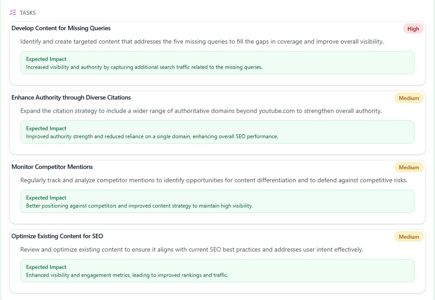Select the description about five missing queries
The image size is (435, 300).
(x=202, y=41)
